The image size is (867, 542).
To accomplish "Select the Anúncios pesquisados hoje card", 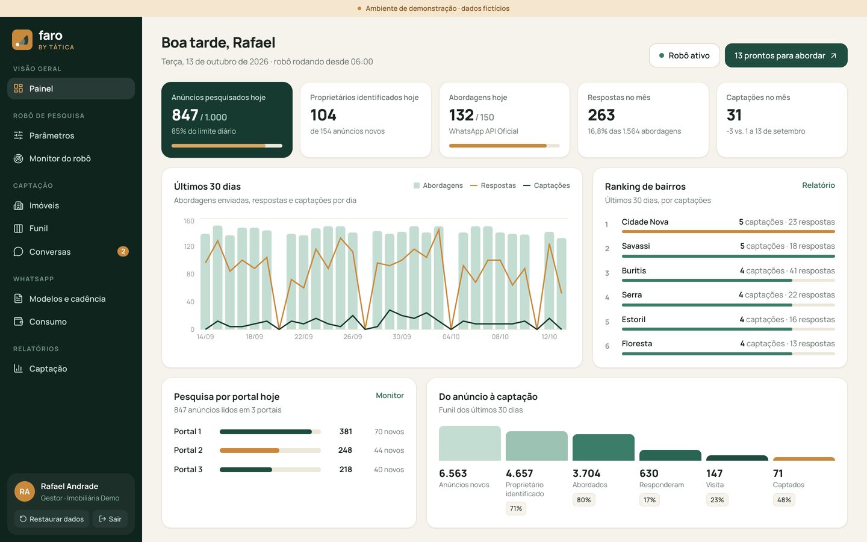I will coord(227,120).
